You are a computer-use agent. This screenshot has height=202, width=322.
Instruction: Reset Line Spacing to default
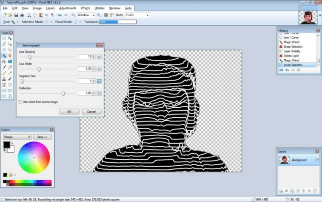click(99, 57)
